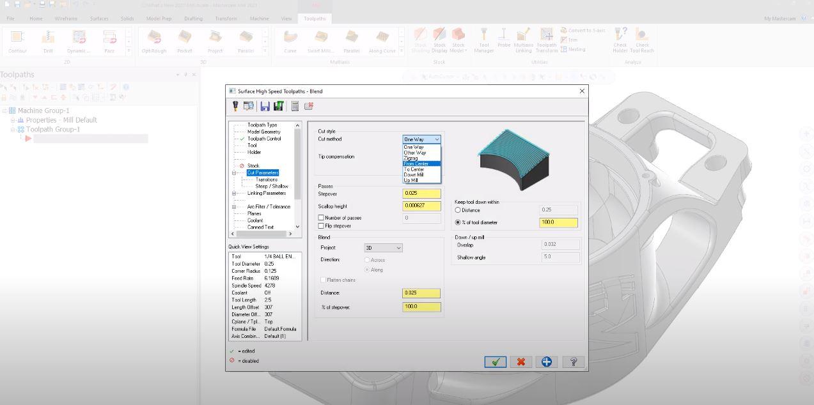Switch to the View ribbon tab
Viewport: 814px width, 405px height.
tap(286, 19)
